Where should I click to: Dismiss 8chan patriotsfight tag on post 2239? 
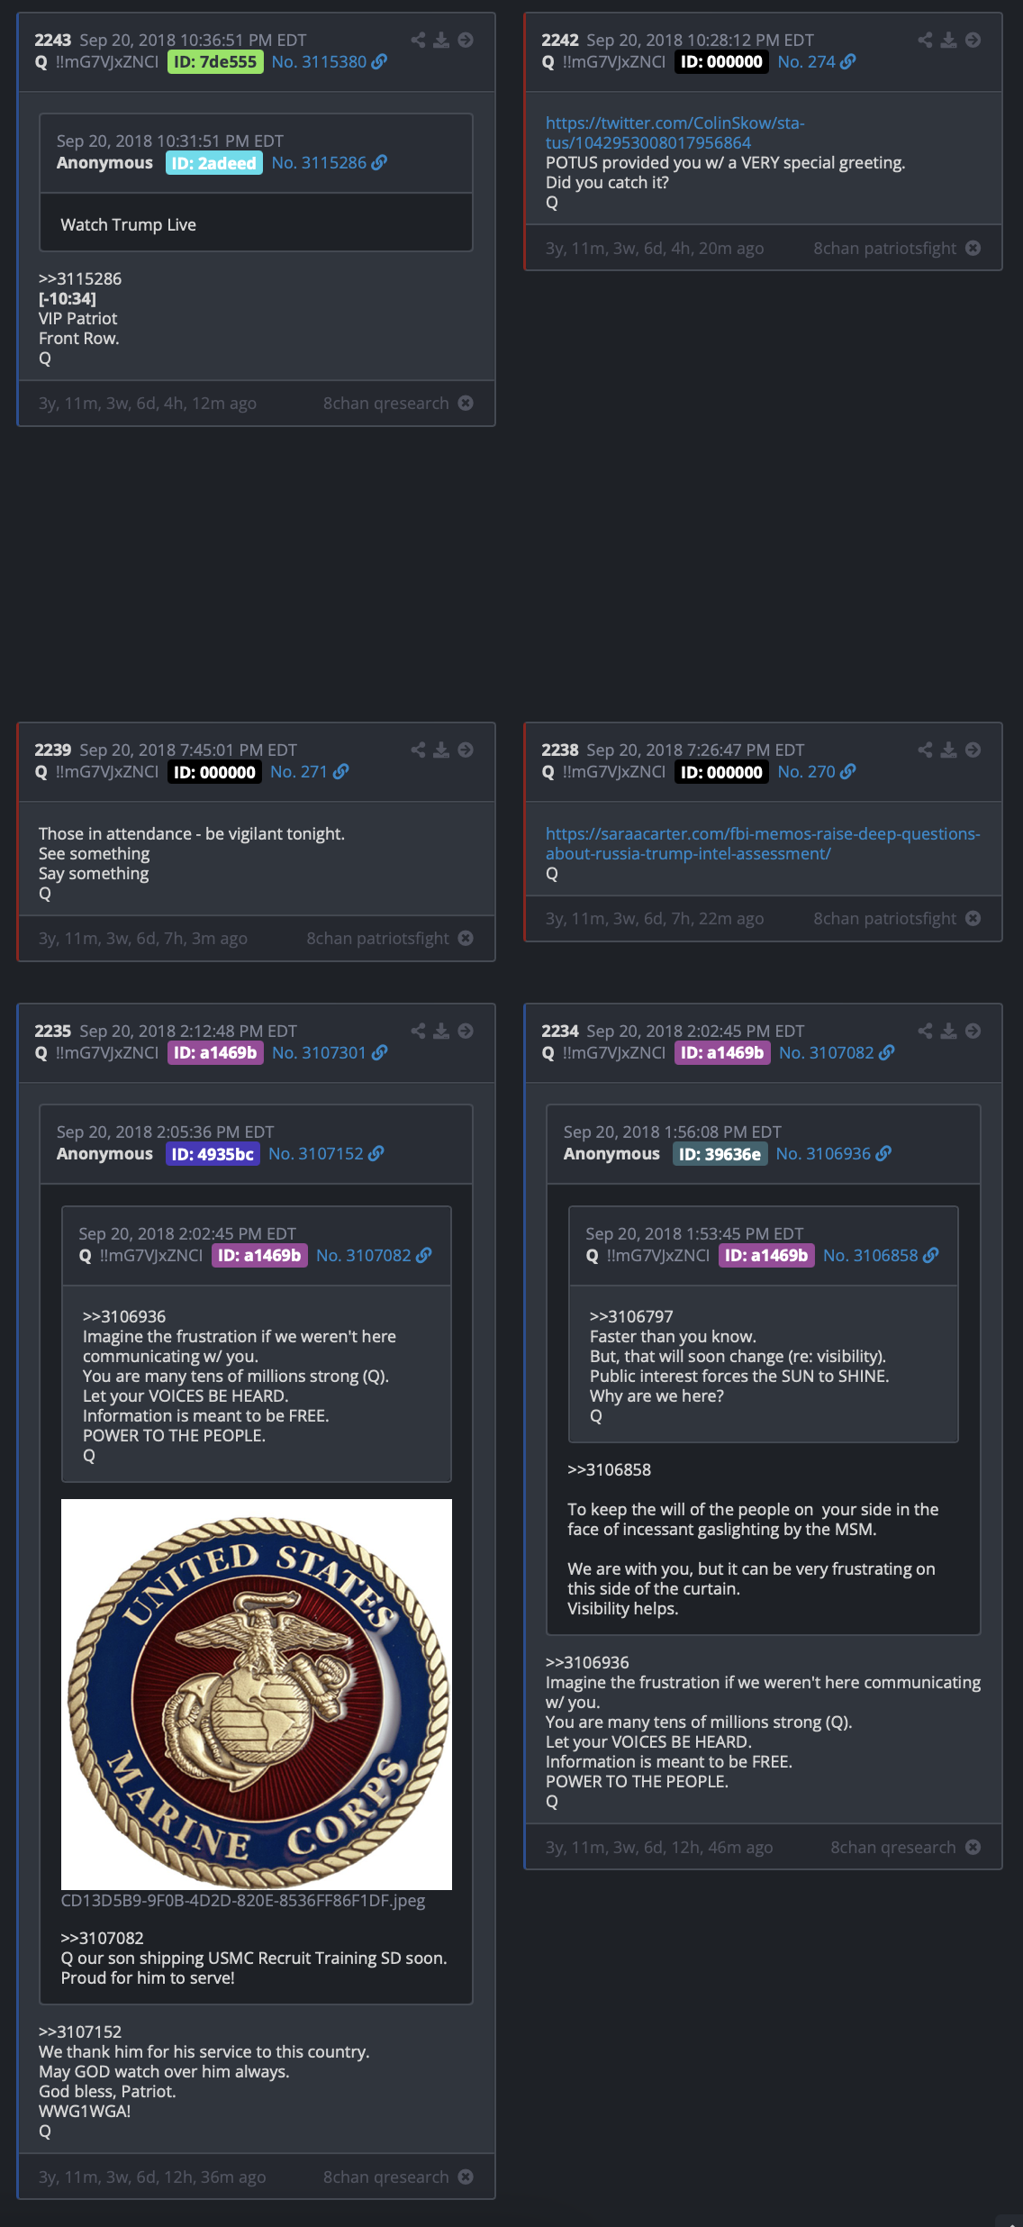tap(466, 938)
